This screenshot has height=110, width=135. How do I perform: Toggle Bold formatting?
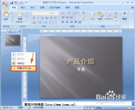pos(34,18)
